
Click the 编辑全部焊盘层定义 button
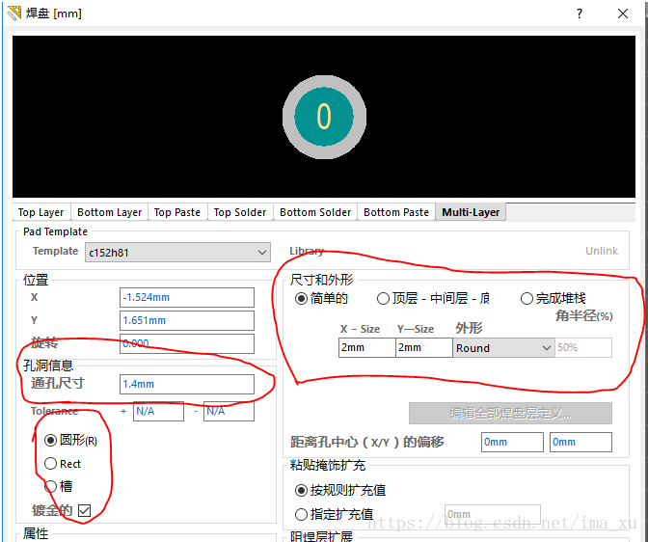510,414
